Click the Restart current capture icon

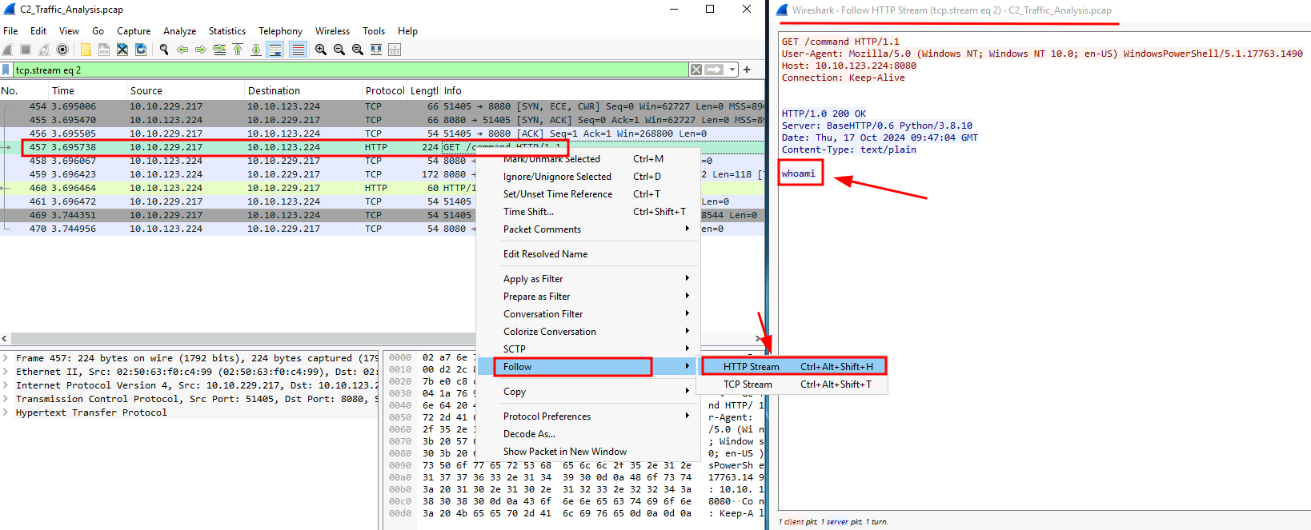(x=44, y=50)
